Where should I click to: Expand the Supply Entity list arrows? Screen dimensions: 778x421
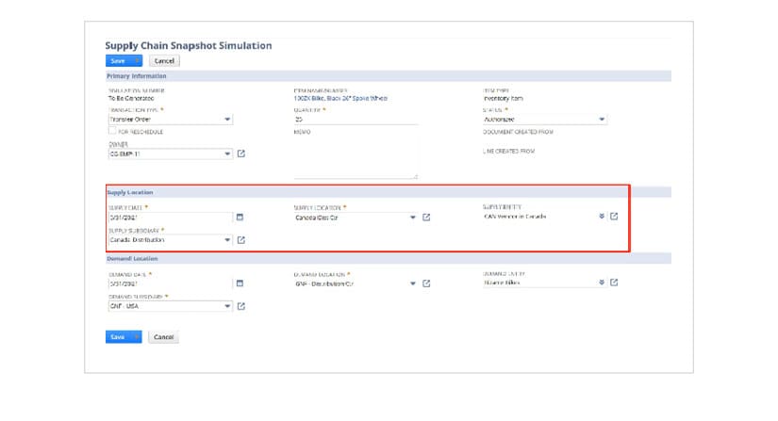click(x=602, y=217)
